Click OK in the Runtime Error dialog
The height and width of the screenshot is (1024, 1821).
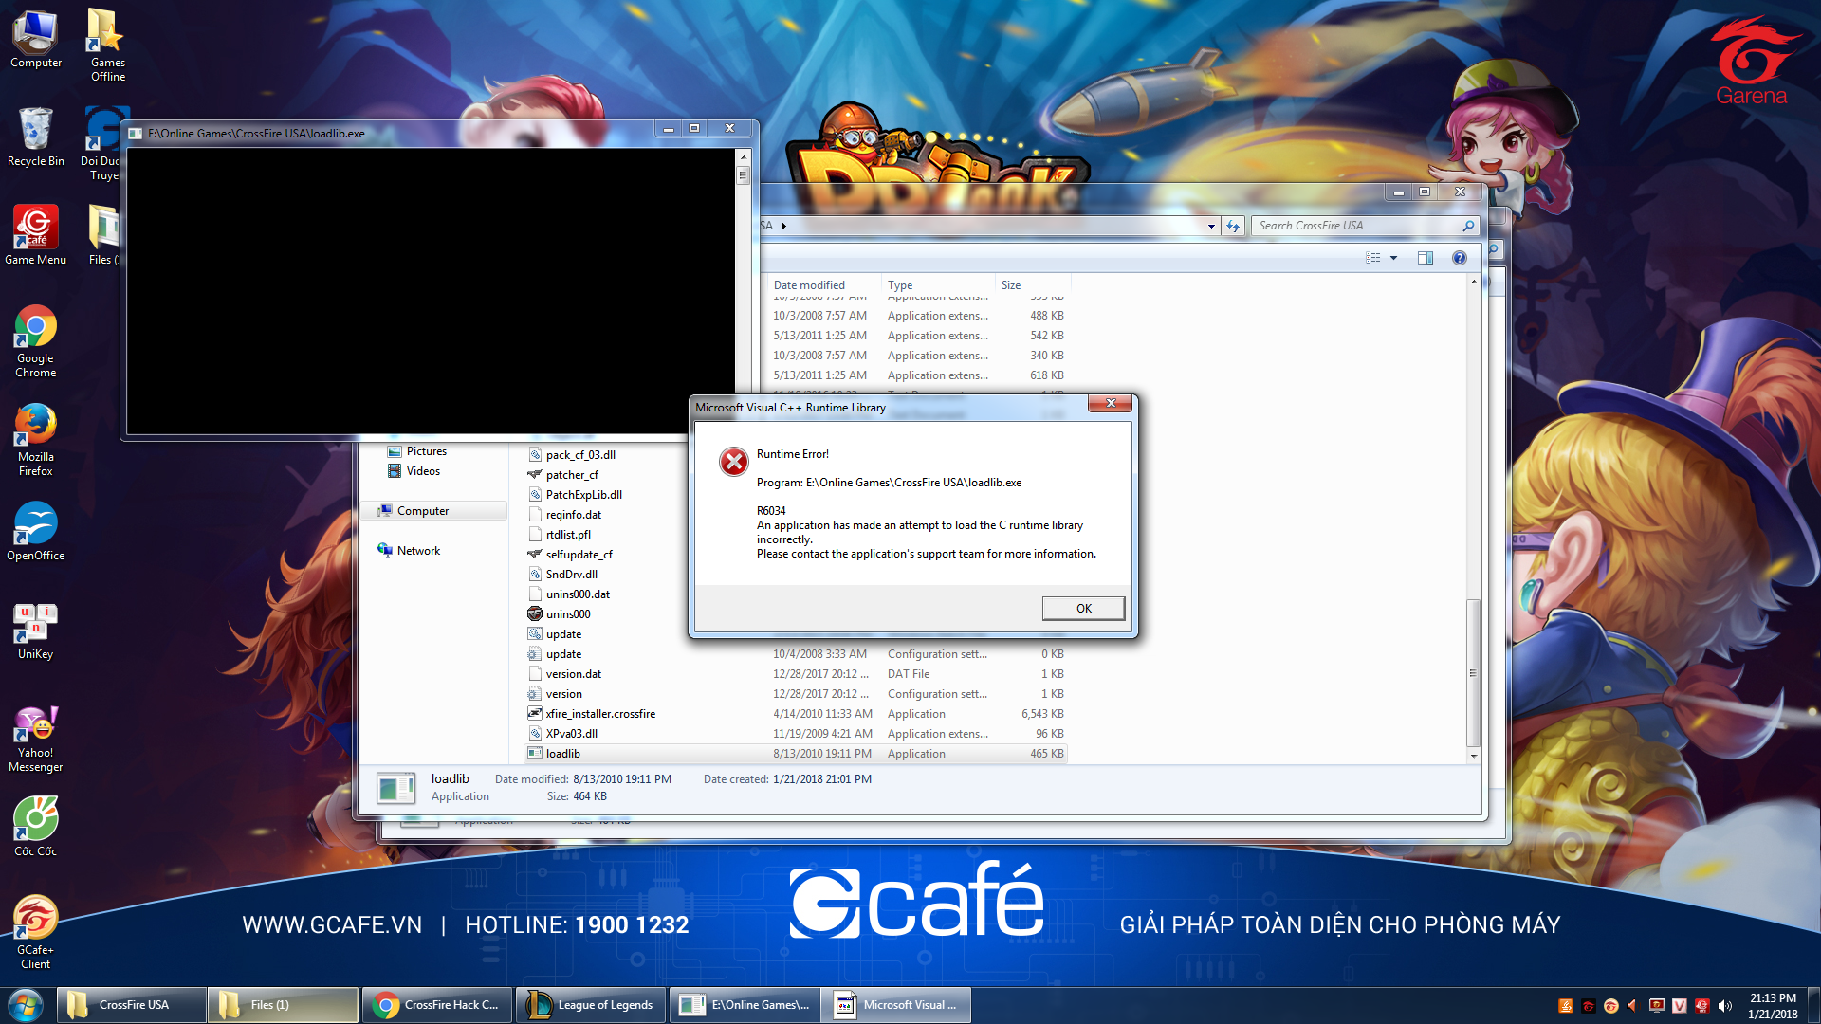tap(1083, 609)
